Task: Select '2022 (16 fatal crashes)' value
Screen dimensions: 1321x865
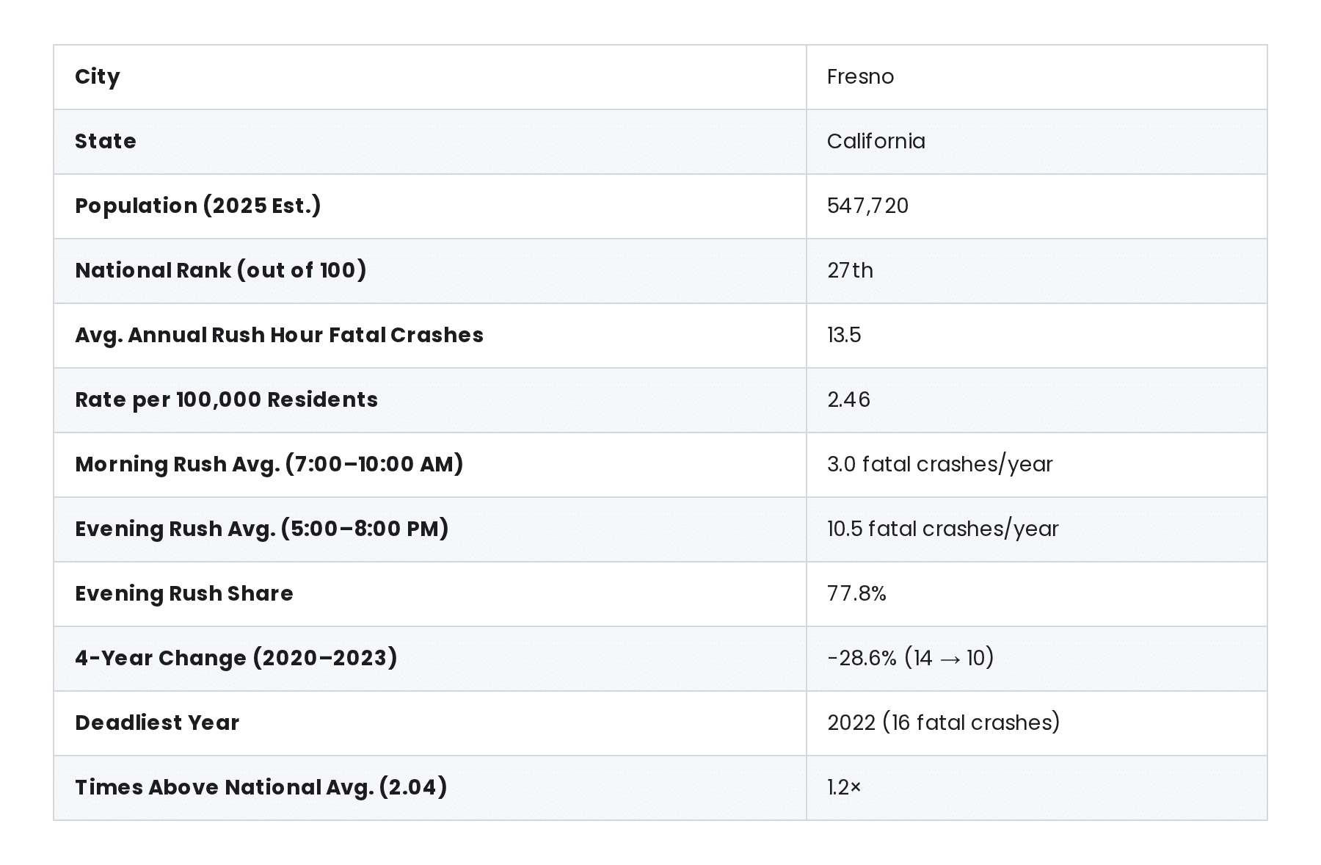Action: tap(944, 723)
